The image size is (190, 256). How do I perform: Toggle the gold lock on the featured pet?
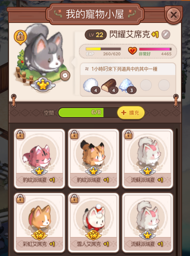[20, 37]
